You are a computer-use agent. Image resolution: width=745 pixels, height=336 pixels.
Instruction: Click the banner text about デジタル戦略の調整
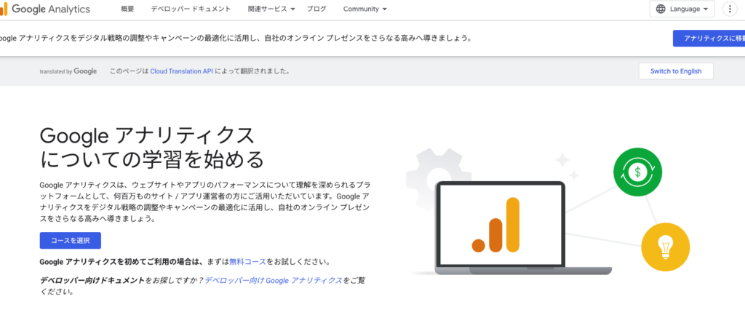[236, 39]
